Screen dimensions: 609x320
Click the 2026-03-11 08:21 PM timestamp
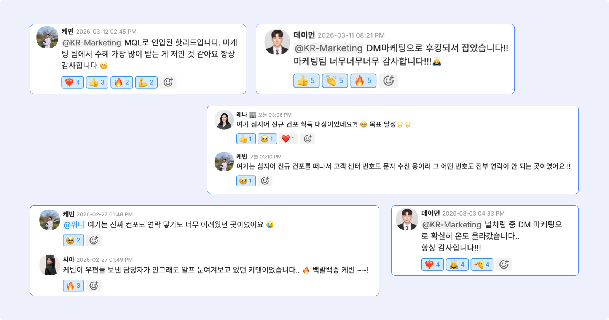351,35
